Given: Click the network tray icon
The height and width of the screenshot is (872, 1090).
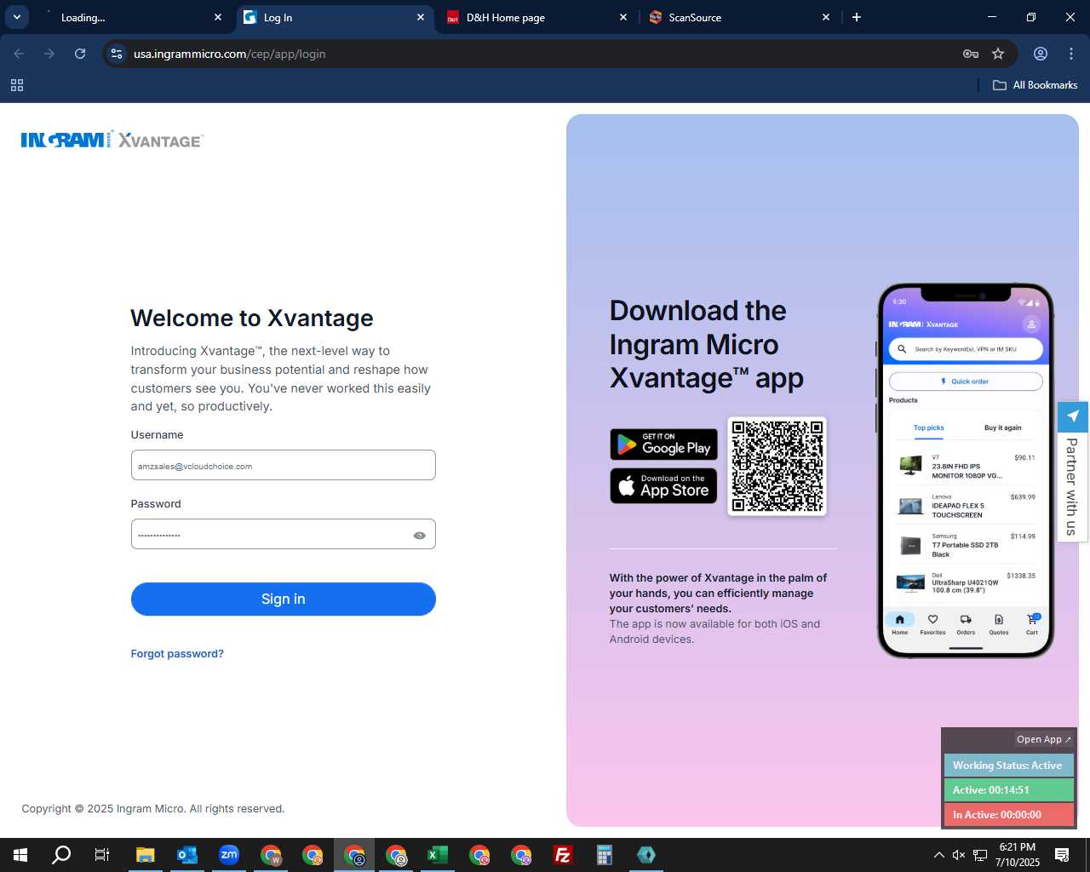Looking at the screenshot, I should 980,855.
